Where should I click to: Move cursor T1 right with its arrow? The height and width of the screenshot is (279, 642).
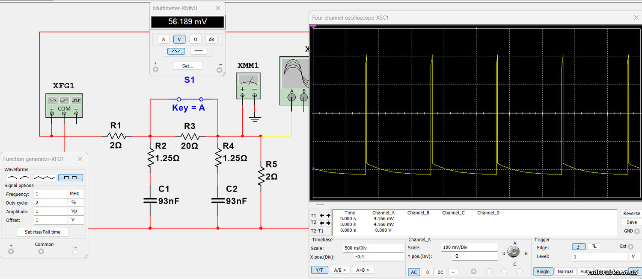328,215
